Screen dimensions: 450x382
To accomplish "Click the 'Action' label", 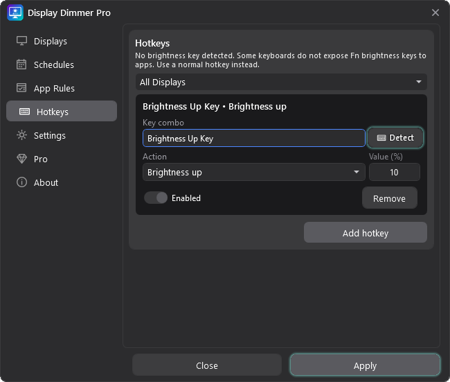I will pos(154,157).
